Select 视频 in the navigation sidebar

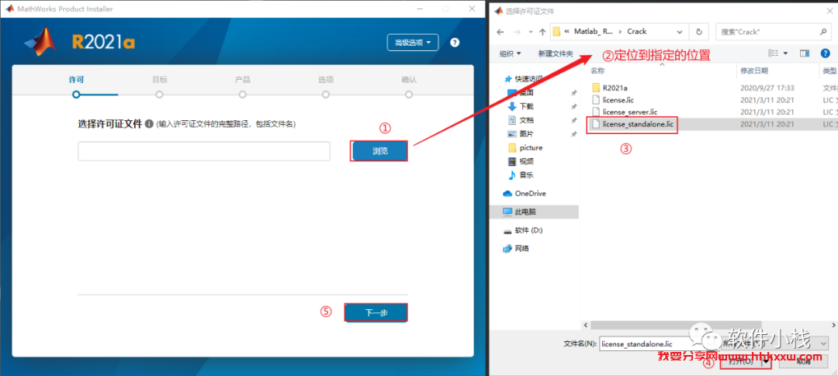pyautogui.click(x=526, y=161)
